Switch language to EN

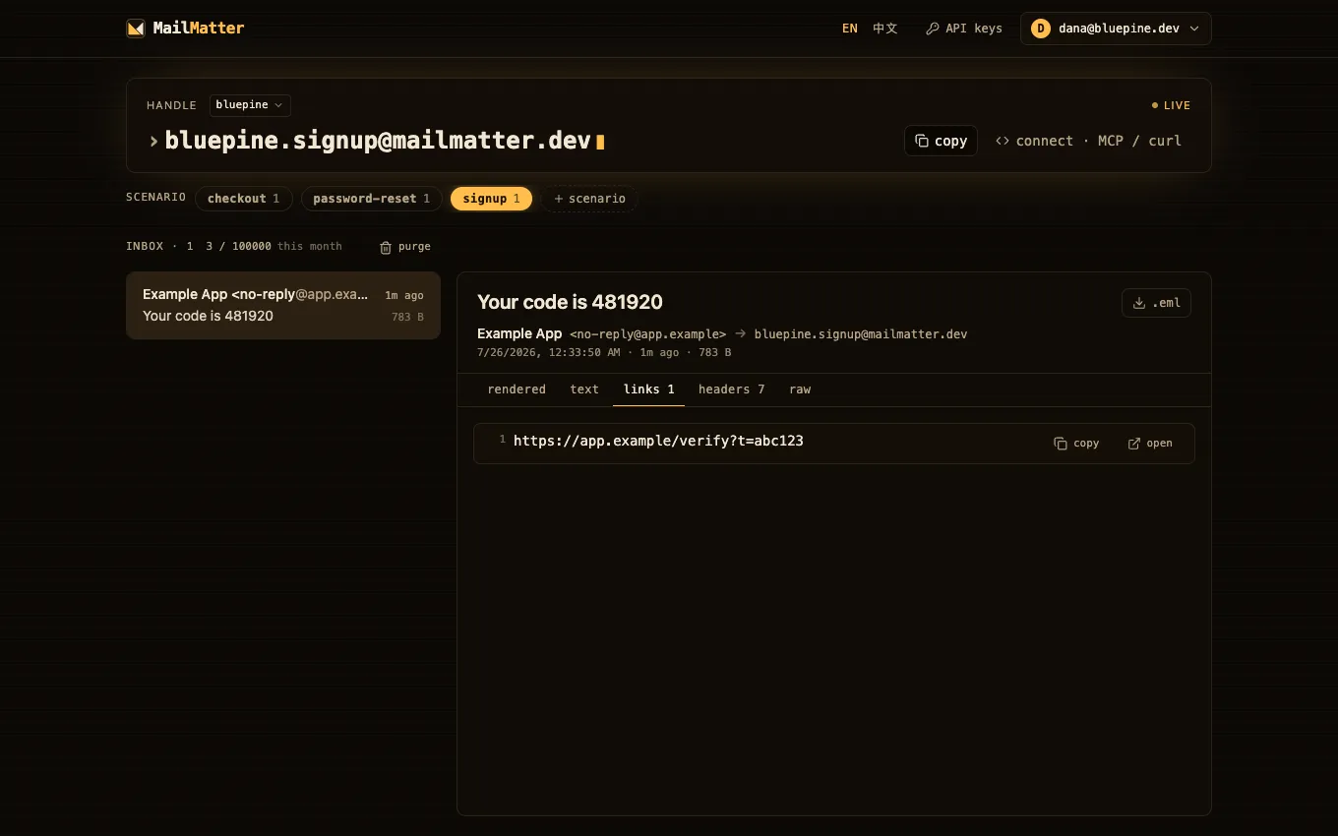[x=850, y=29]
